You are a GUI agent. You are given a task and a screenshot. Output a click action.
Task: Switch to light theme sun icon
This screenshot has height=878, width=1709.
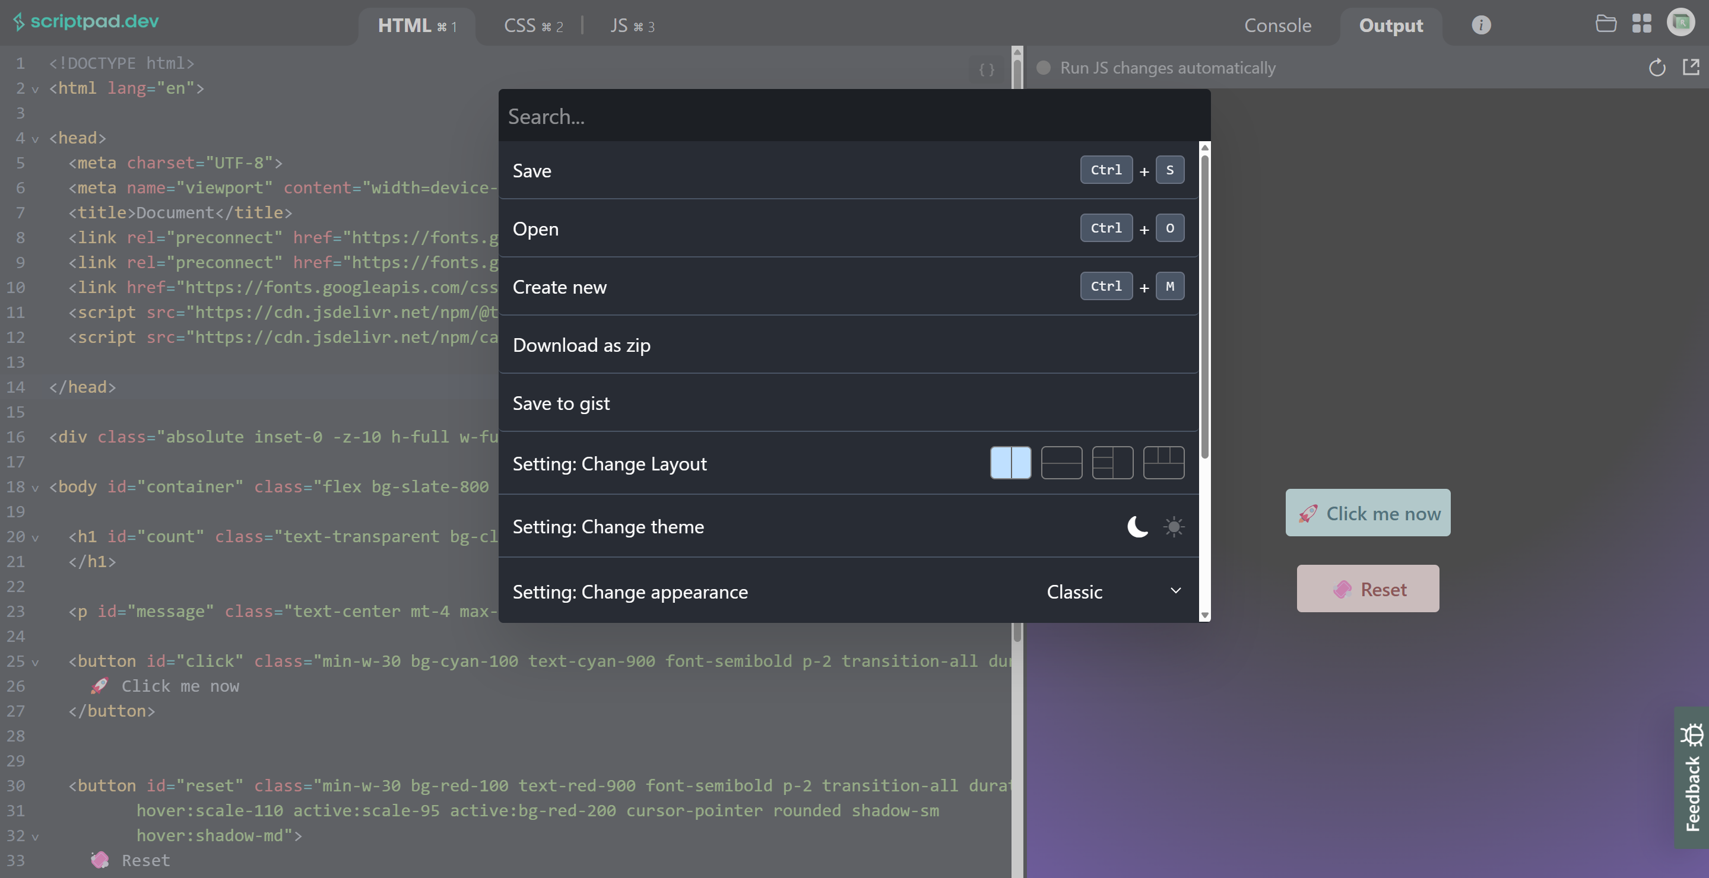(x=1174, y=527)
